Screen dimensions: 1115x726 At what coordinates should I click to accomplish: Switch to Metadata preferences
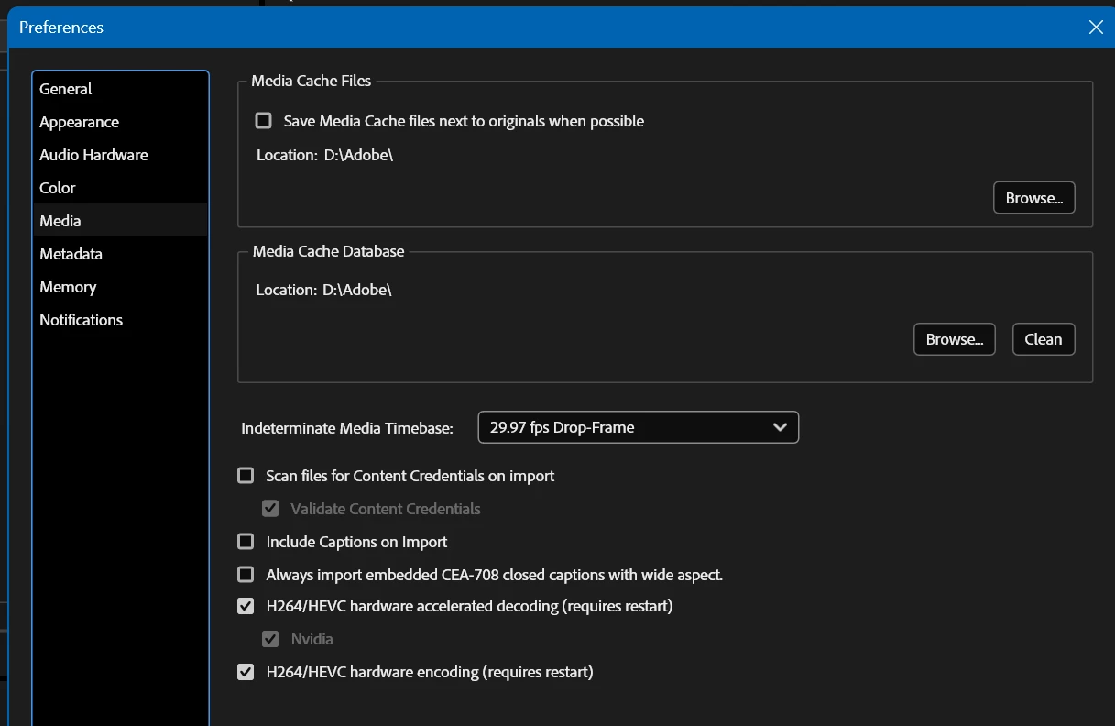[x=71, y=254]
